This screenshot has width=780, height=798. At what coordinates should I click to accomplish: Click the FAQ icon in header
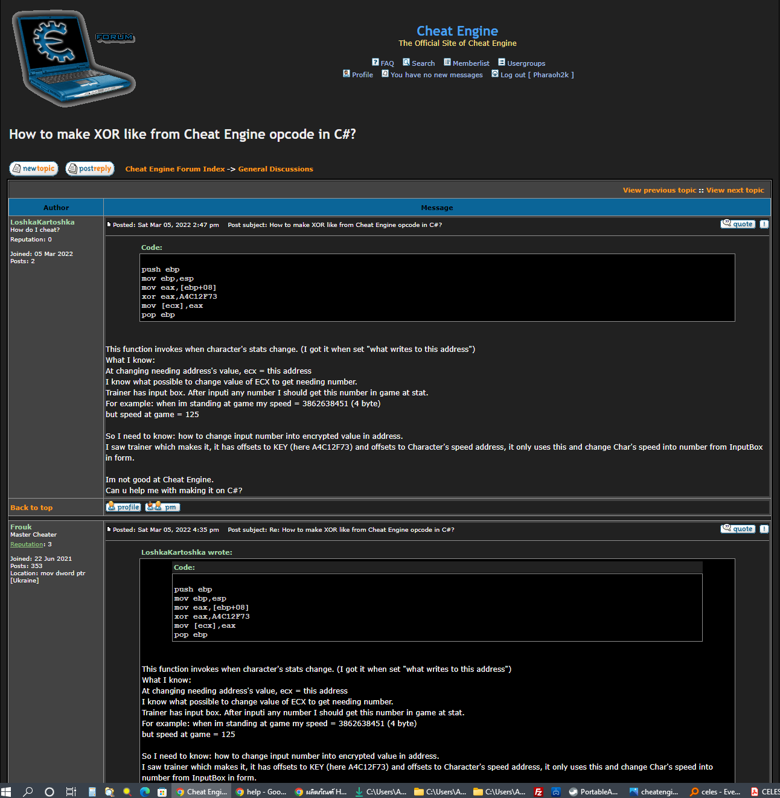(376, 62)
